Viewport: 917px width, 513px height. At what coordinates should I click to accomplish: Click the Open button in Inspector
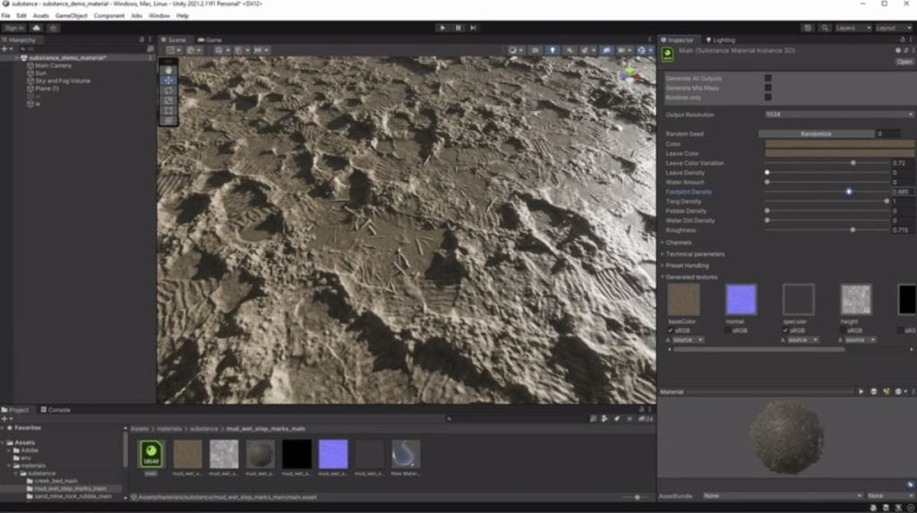904,62
